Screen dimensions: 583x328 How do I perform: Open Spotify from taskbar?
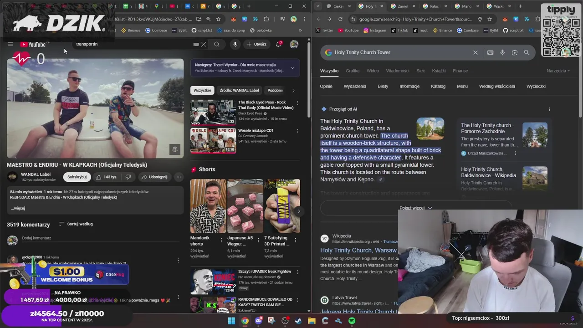tap(352, 321)
